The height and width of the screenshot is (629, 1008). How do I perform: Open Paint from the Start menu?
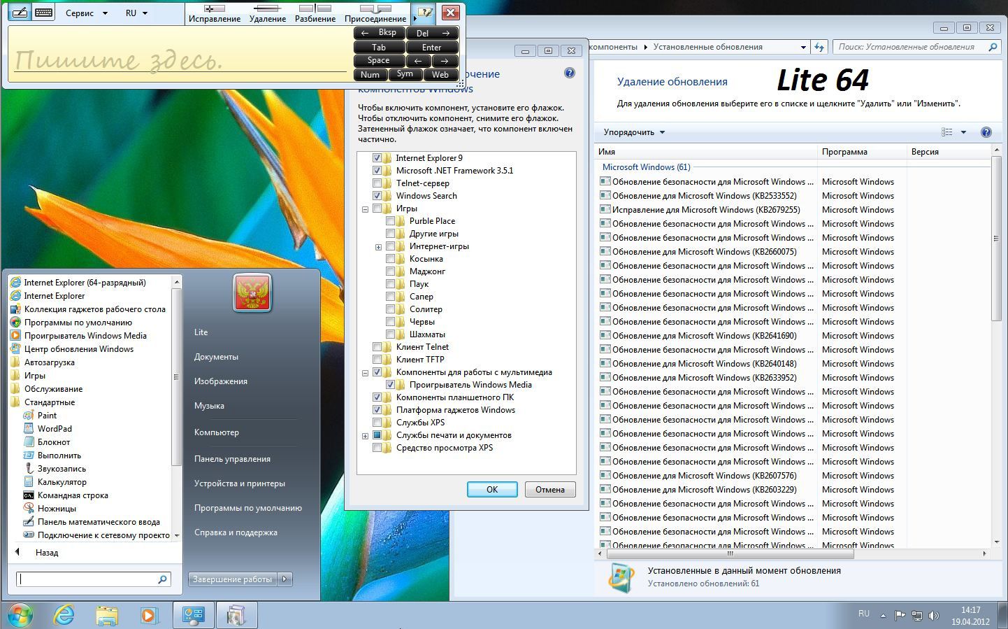47,415
